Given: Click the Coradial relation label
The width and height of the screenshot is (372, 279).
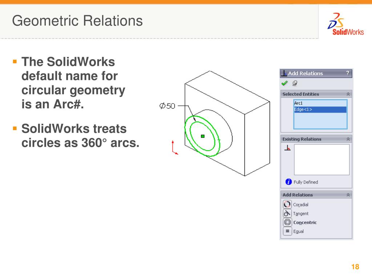Looking at the screenshot, I should (x=300, y=205).
